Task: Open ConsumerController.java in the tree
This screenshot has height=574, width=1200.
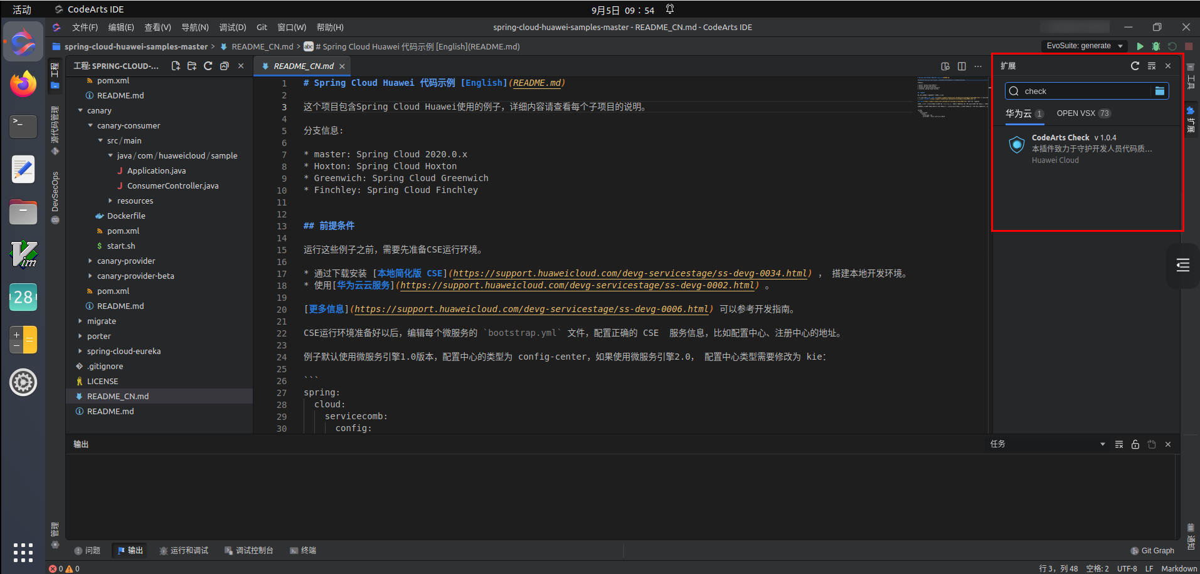Action: 173,186
